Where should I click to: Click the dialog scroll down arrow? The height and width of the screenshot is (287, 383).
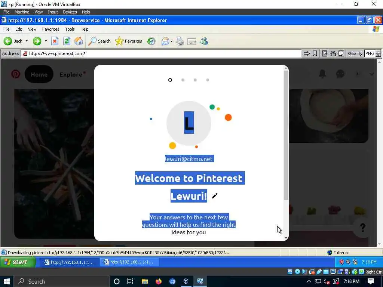(286, 238)
